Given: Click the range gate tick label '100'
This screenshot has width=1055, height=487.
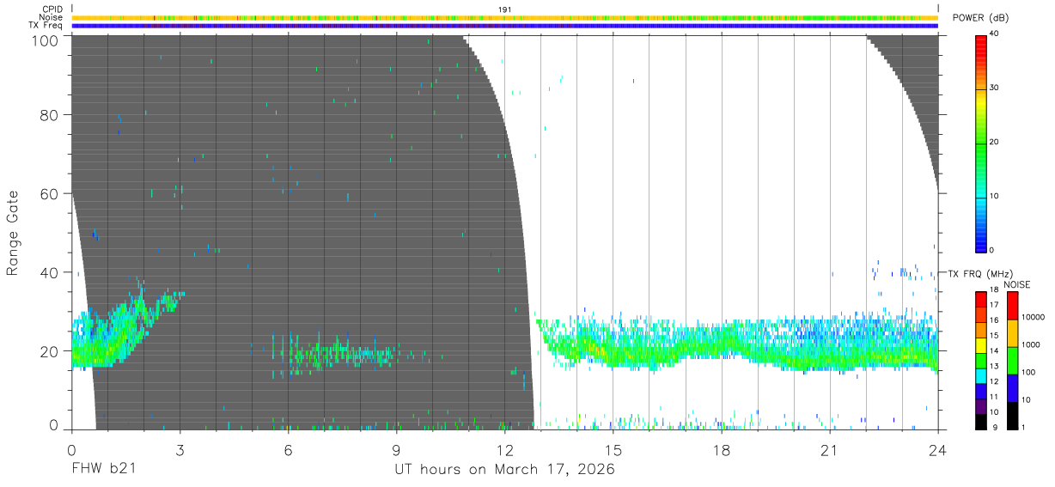Looking at the screenshot, I should (45, 40).
